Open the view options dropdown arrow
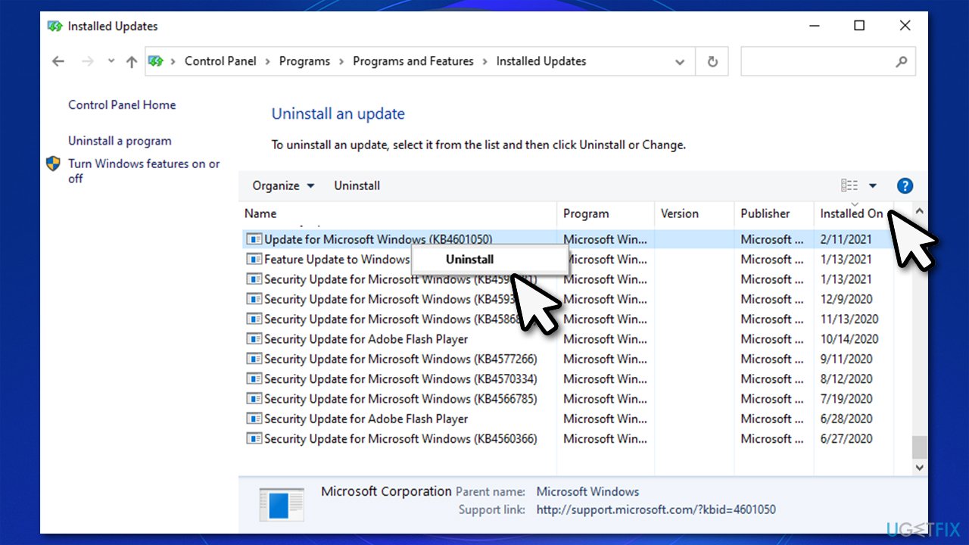 pos(872,185)
